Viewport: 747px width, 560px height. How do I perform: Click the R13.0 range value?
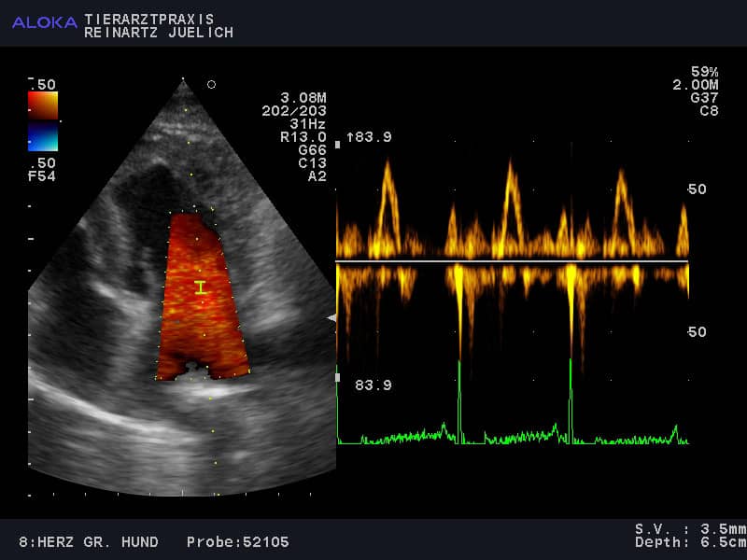point(303,137)
